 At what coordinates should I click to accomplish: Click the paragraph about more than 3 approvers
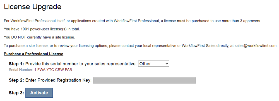pos(132,21)
